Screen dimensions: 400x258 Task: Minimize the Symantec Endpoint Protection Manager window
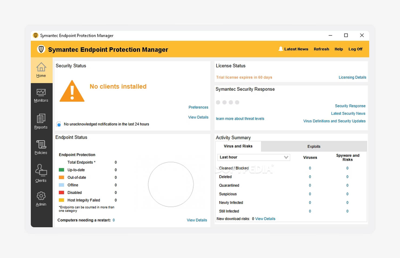(x=330, y=35)
